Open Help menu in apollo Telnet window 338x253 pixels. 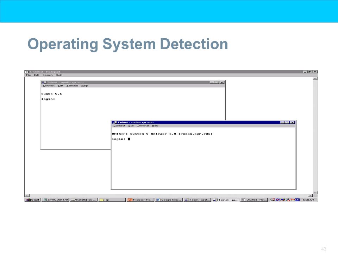(x=84, y=86)
